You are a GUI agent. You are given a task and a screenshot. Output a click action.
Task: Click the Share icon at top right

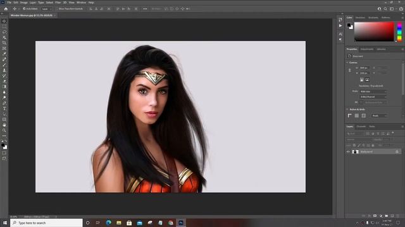401,9
